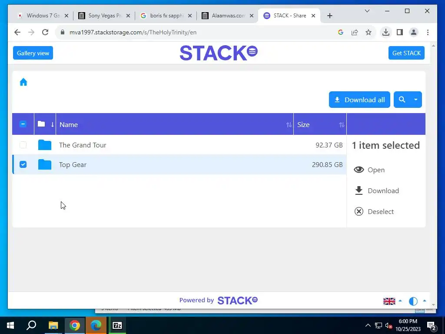
Task: Reload the current page
Action: click(x=45, y=32)
